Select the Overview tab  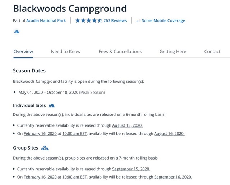(x=23, y=52)
